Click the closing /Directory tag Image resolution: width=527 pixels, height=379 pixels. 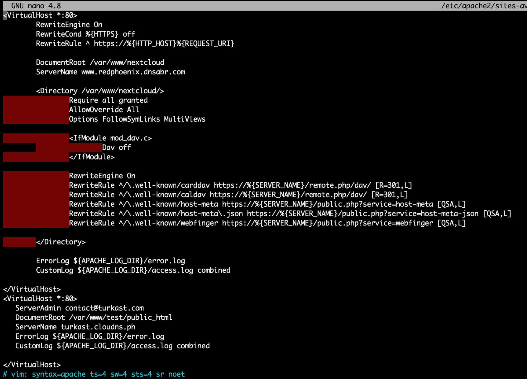[x=61, y=242]
